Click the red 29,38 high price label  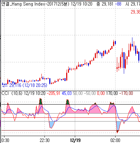tap(135, 12)
